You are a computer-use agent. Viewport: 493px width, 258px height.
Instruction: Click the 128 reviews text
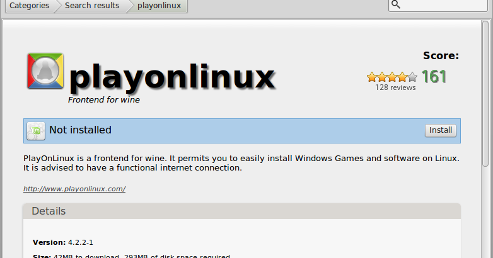395,87
